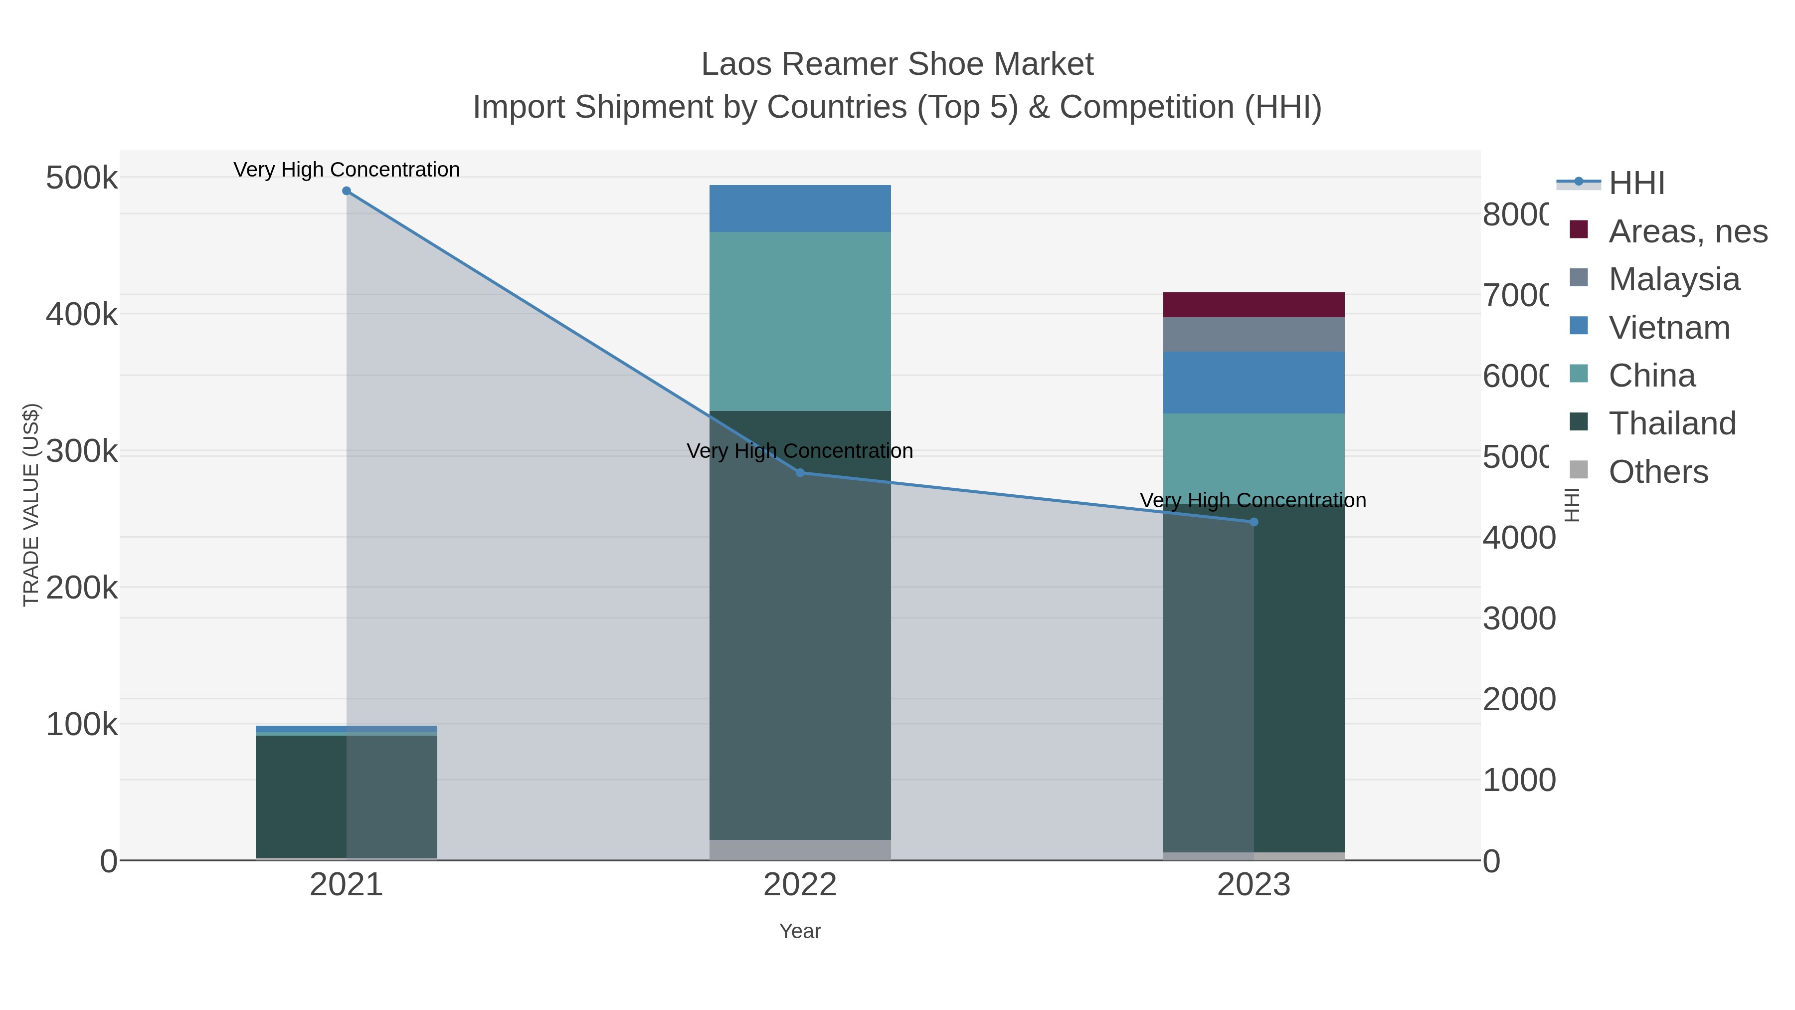This screenshot has width=1795, height=1010.
Task: Click the Laos Reamer Shoe Market title
Action: (897, 64)
